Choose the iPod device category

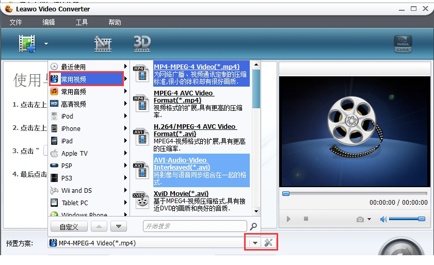pos(88,116)
